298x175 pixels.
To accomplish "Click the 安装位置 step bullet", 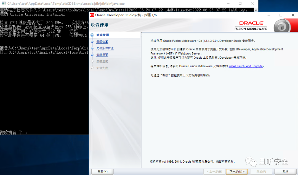I will (x=92, y=42).
